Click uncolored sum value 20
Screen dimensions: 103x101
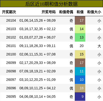pyautogui.click(x=81, y=46)
